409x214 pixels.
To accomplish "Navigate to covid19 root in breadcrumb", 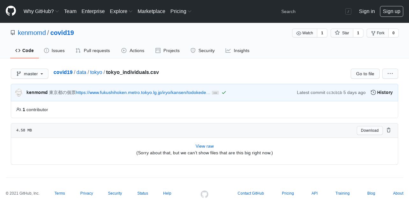I will [63, 72].
